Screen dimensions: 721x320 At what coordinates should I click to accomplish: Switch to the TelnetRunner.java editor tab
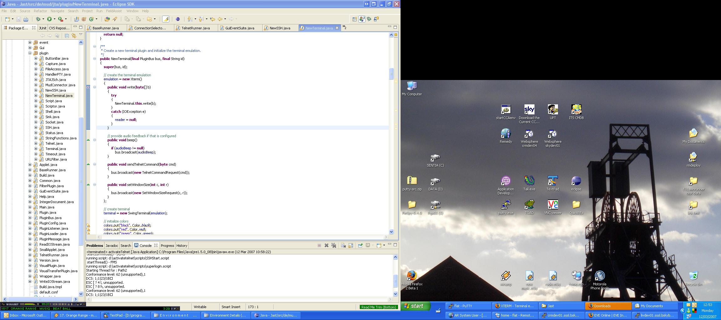[196, 28]
